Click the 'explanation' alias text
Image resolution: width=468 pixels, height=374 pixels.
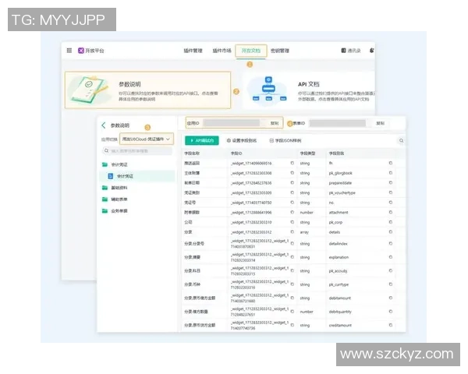[339, 257]
